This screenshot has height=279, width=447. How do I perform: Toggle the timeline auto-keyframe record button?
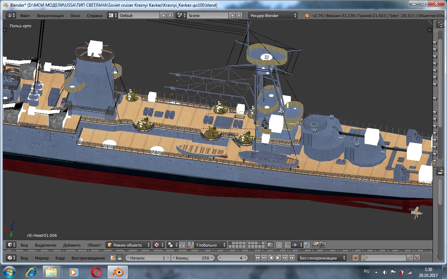point(356,258)
